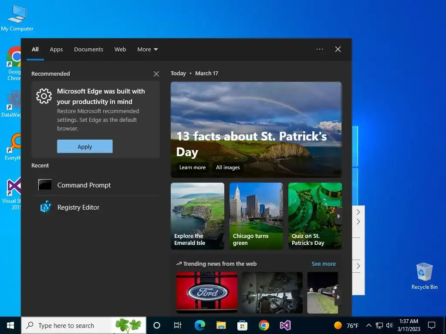Image resolution: width=446 pixels, height=334 pixels.
Task: Open the network icon in system tray
Action: pyautogui.click(x=379, y=325)
